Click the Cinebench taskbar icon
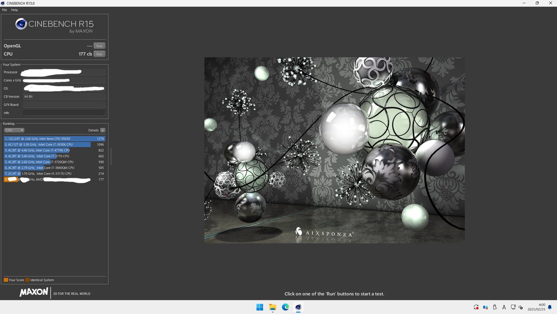 point(298,307)
